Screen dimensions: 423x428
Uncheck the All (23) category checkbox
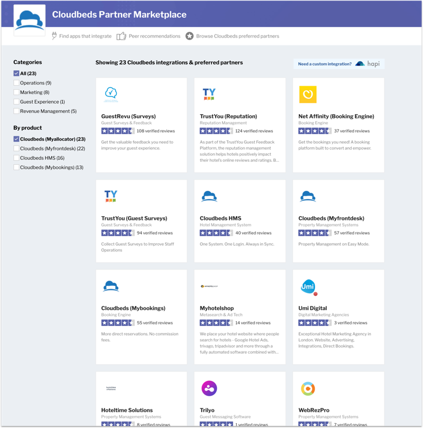point(16,73)
